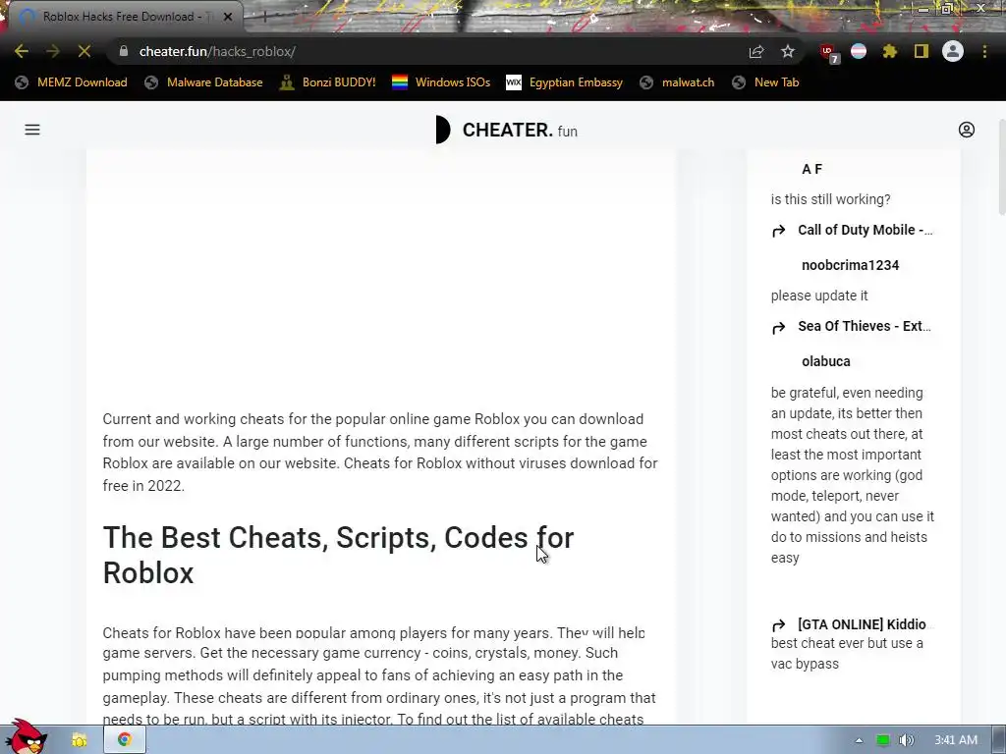
Task: Open the volume speaker tray icon
Action: pos(906,740)
